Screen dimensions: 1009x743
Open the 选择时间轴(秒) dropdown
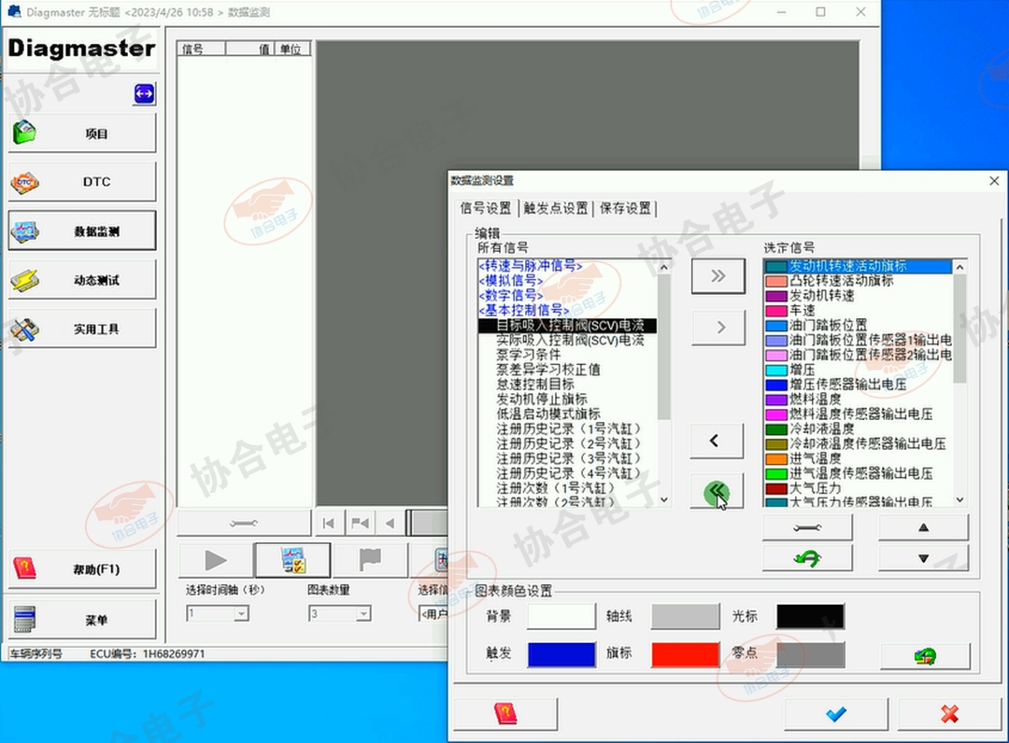241,614
